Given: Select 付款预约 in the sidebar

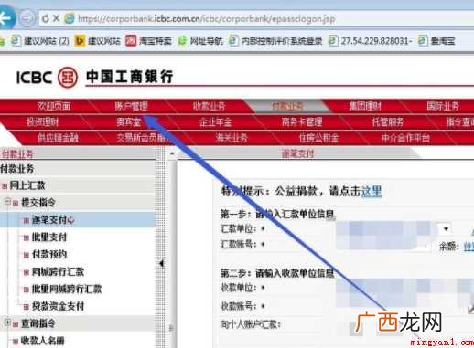Looking at the screenshot, I should 49,254.
